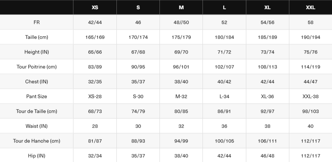Select the Hip (IN) row label
The height and width of the screenshot is (162, 332).
pyautogui.click(x=37, y=156)
